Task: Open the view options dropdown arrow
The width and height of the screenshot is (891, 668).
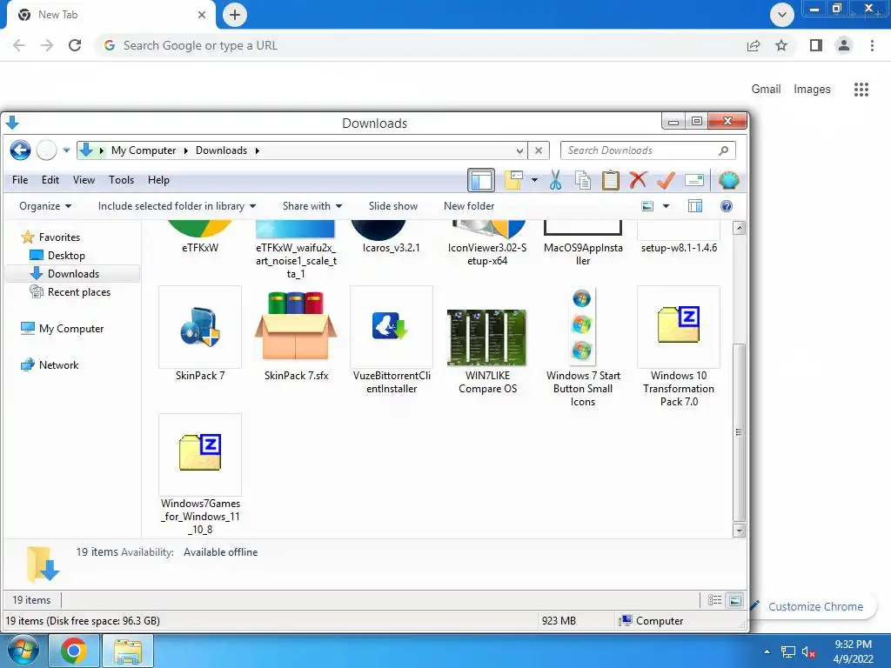Action: (666, 206)
